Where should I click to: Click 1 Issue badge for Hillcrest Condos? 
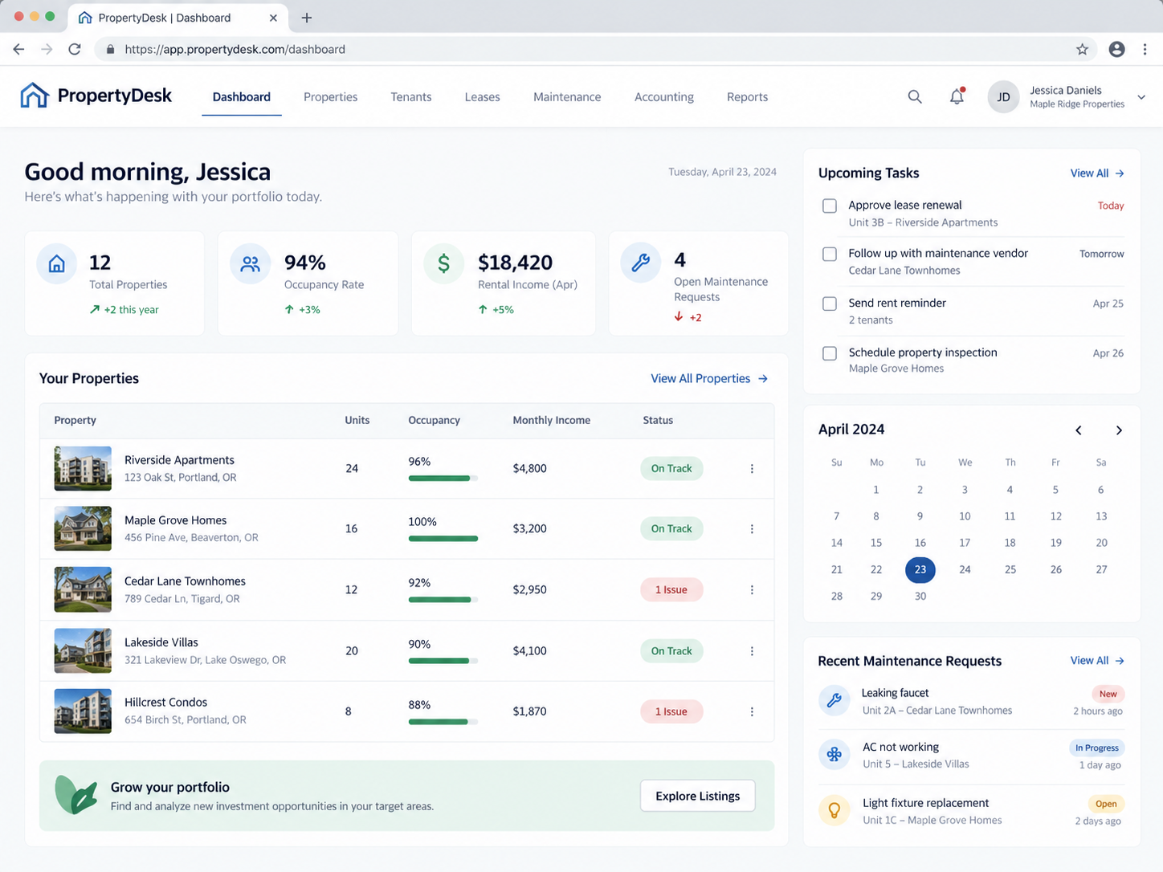pos(671,711)
